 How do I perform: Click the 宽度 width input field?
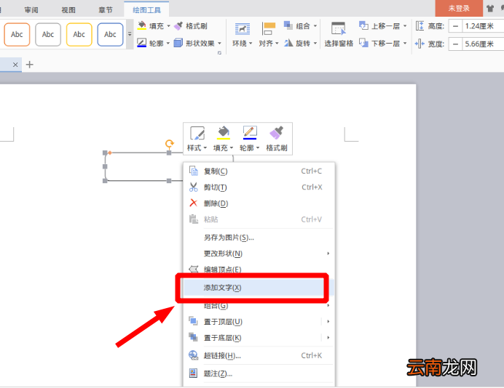coord(483,44)
